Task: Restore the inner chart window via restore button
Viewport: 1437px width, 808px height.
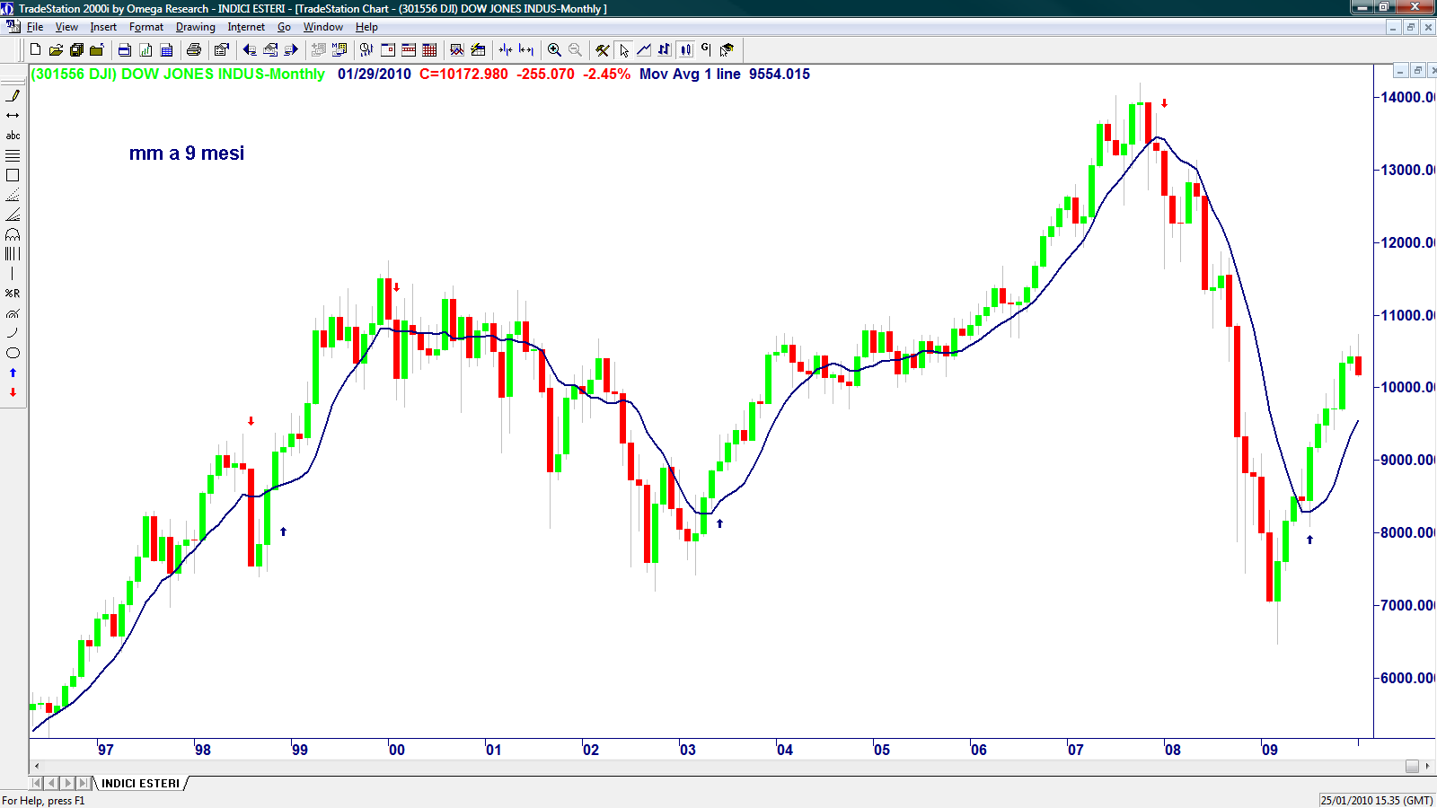Action: click(1418, 71)
